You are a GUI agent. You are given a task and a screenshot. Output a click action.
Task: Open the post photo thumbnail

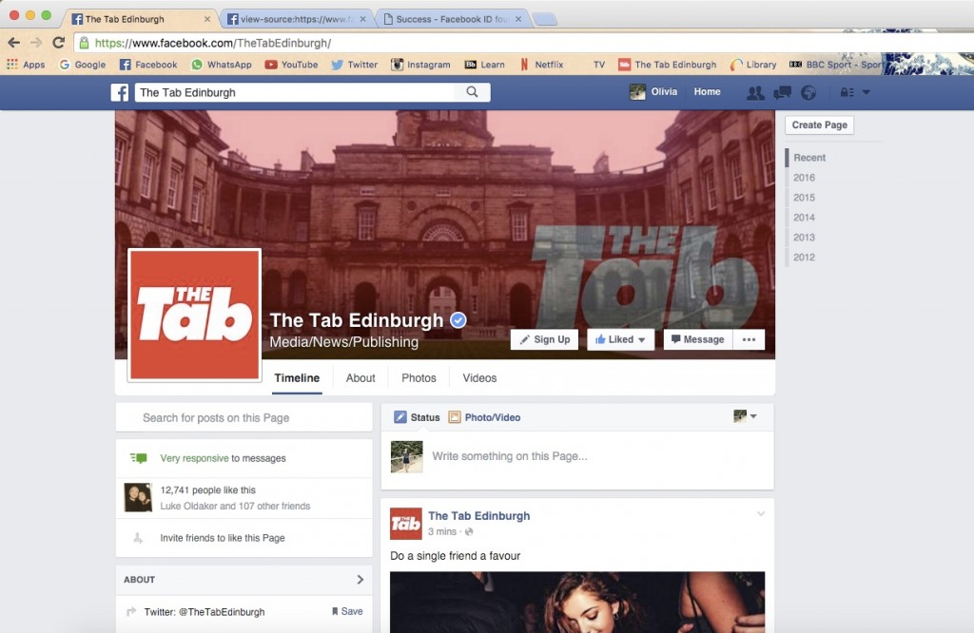pyautogui.click(x=577, y=602)
